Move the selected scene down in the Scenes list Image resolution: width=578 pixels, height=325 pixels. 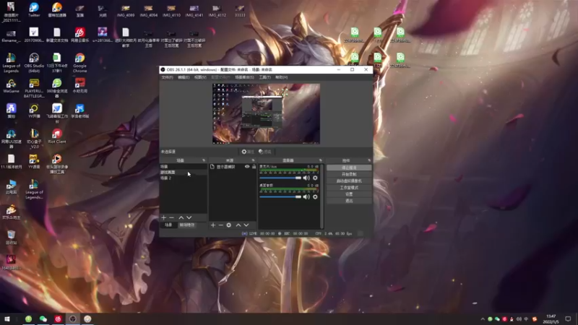point(189,218)
